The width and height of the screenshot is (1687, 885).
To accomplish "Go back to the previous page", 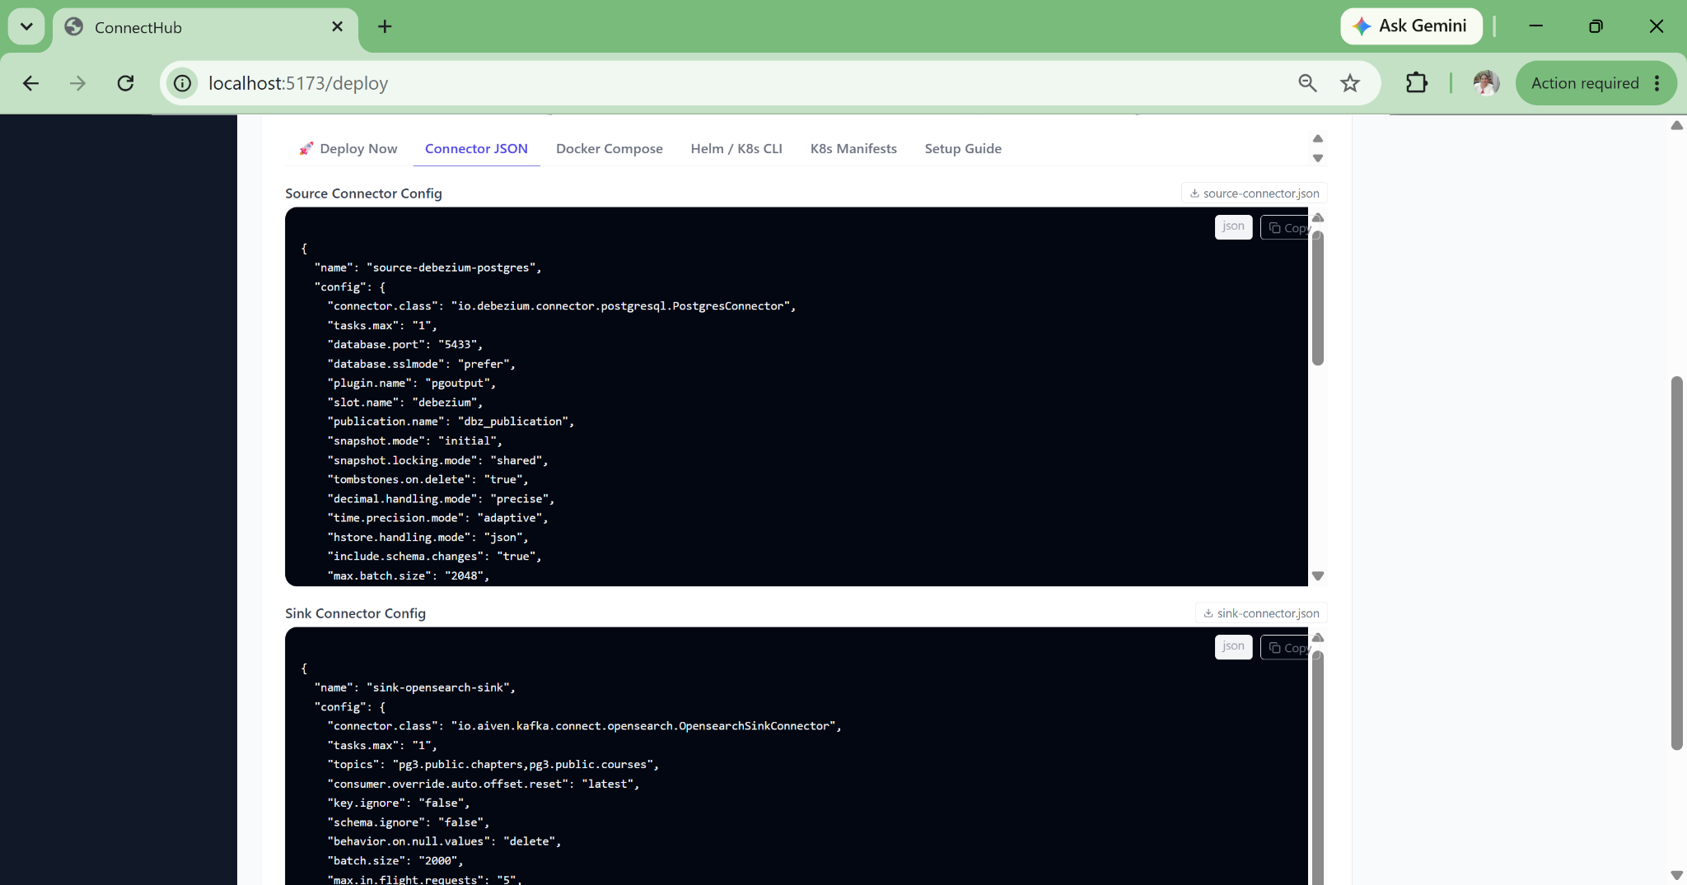I will click(30, 83).
